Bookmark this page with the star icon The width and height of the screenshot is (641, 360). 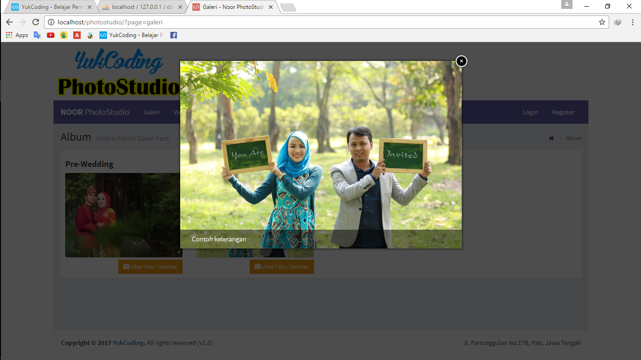click(x=602, y=22)
